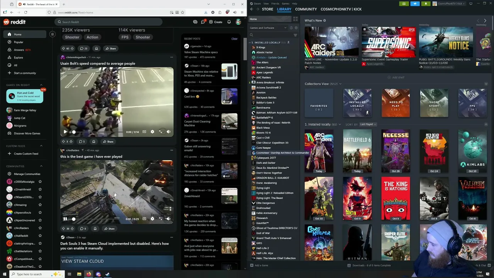Upvote the Usain Bolt speed post
Viewport: 494px width, 278px height.
pyautogui.click(x=64, y=141)
